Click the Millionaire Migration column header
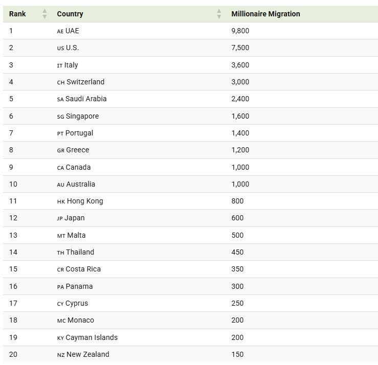The height and width of the screenshot is (365, 378). 265,14
